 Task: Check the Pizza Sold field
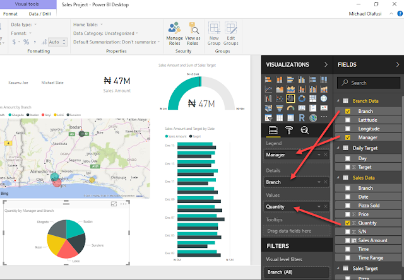click(x=348, y=206)
